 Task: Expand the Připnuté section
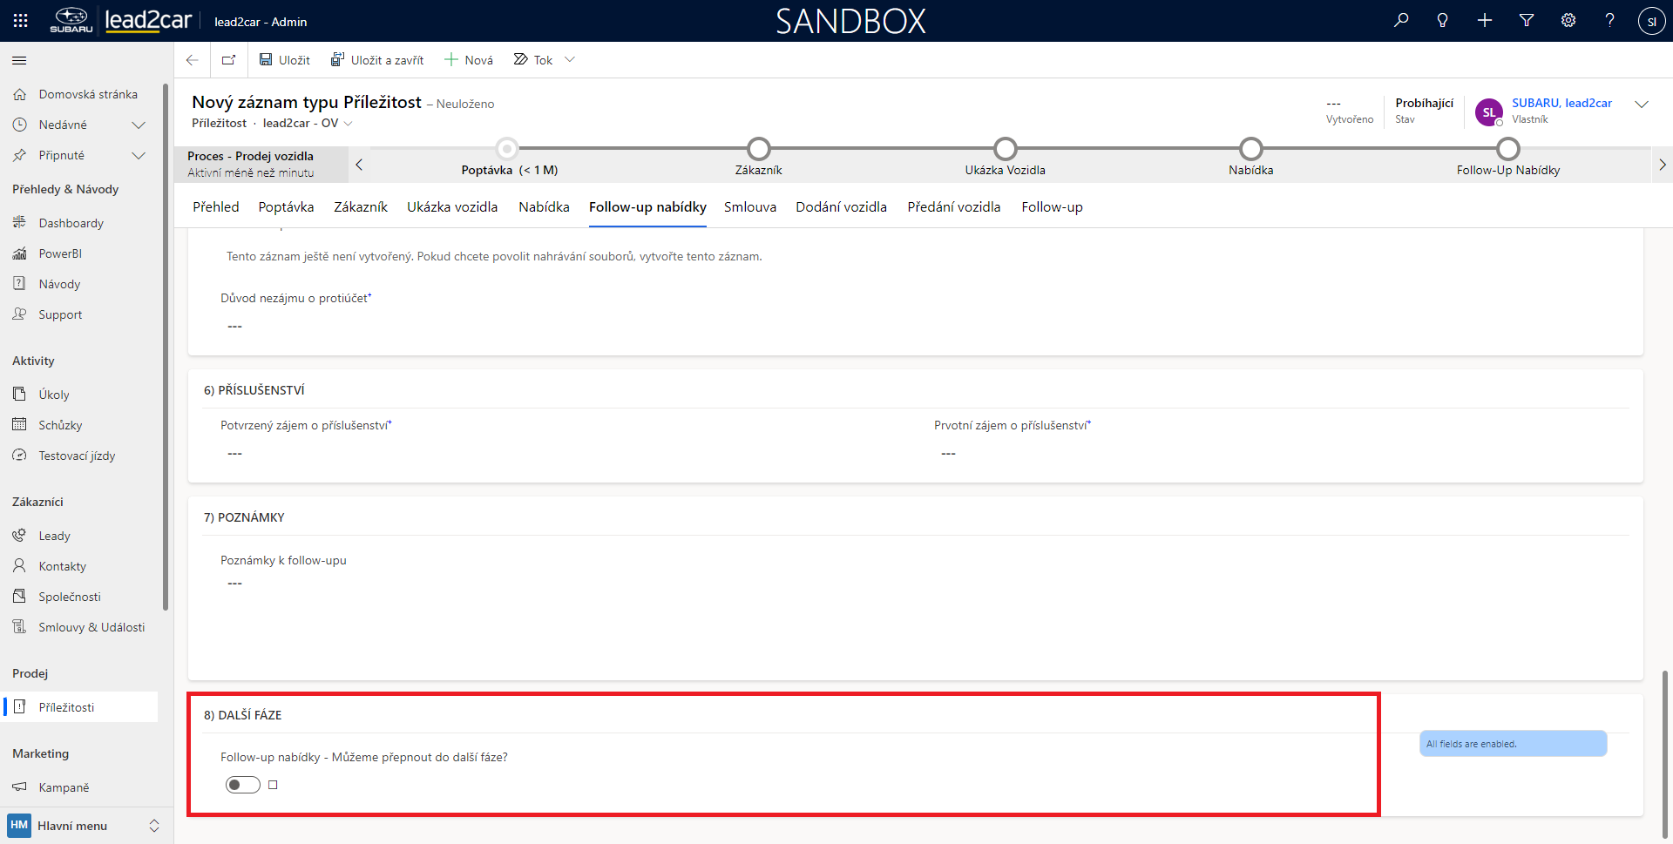pos(138,155)
